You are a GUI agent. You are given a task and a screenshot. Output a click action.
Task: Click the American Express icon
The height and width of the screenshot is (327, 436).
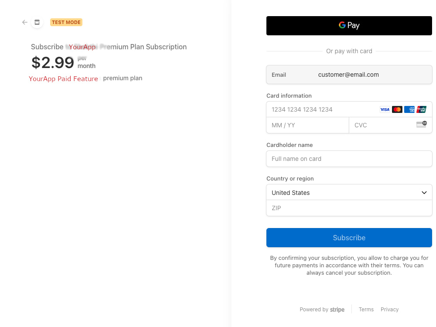tap(409, 109)
